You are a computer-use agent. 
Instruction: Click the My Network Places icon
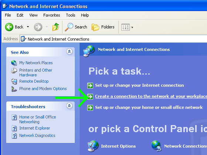tap(14, 63)
